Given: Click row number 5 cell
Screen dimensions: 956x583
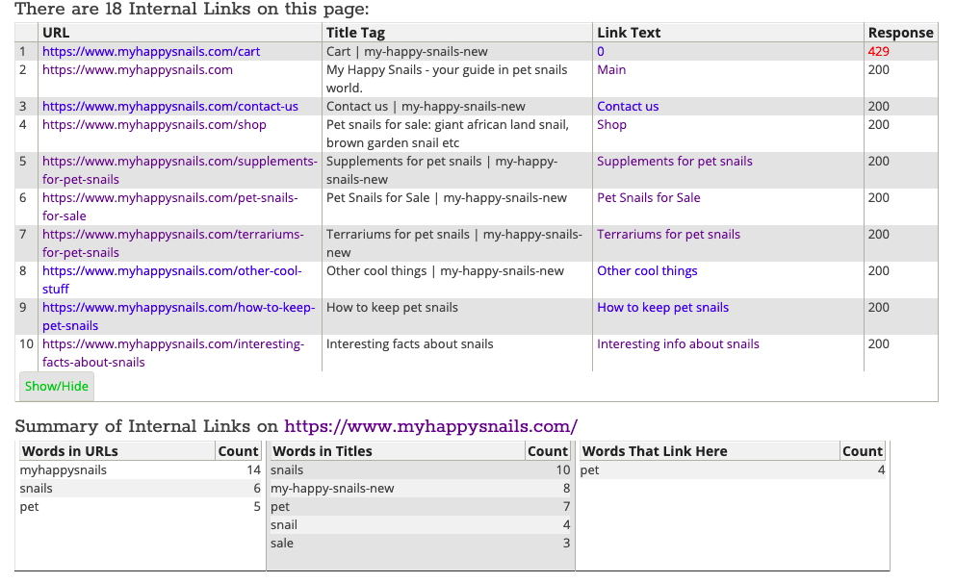Looking at the screenshot, I should tap(26, 170).
